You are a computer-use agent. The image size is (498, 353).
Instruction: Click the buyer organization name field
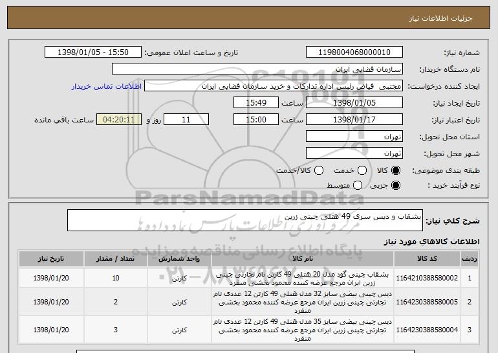[257, 69]
